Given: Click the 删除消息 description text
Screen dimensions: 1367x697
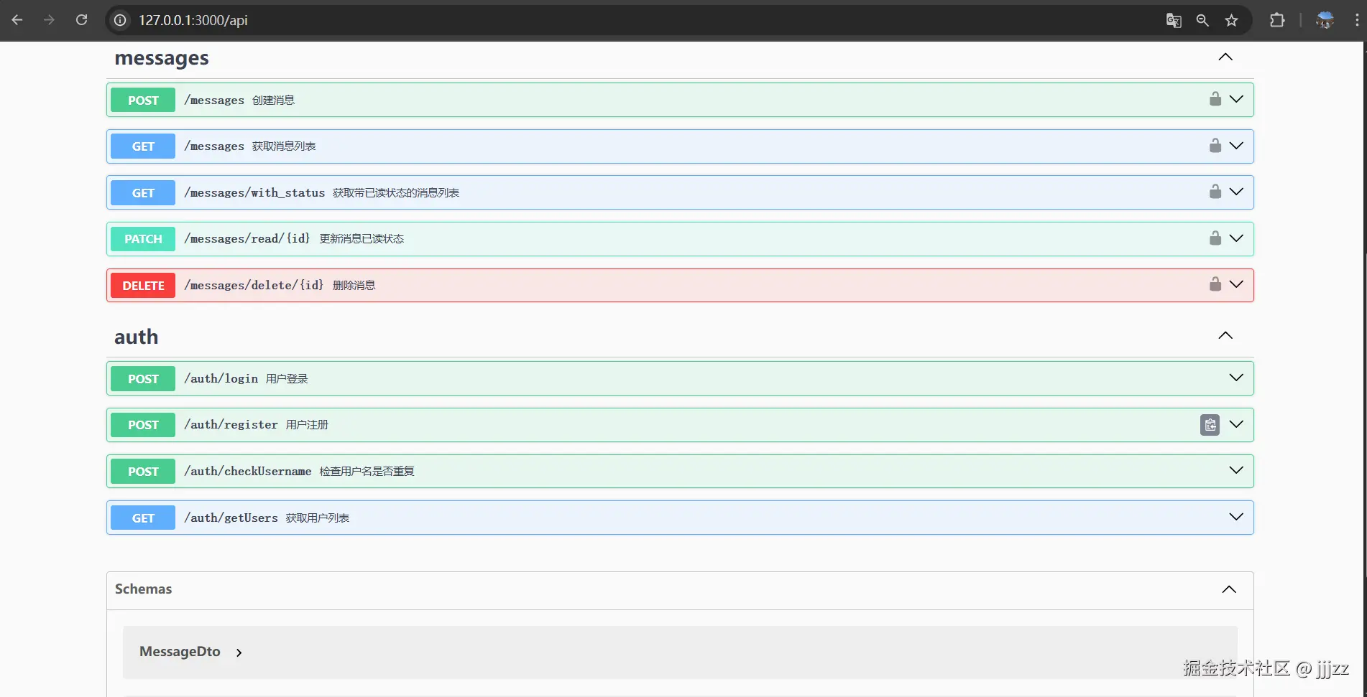Looking at the screenshot, I should click(x=354, y=286).
